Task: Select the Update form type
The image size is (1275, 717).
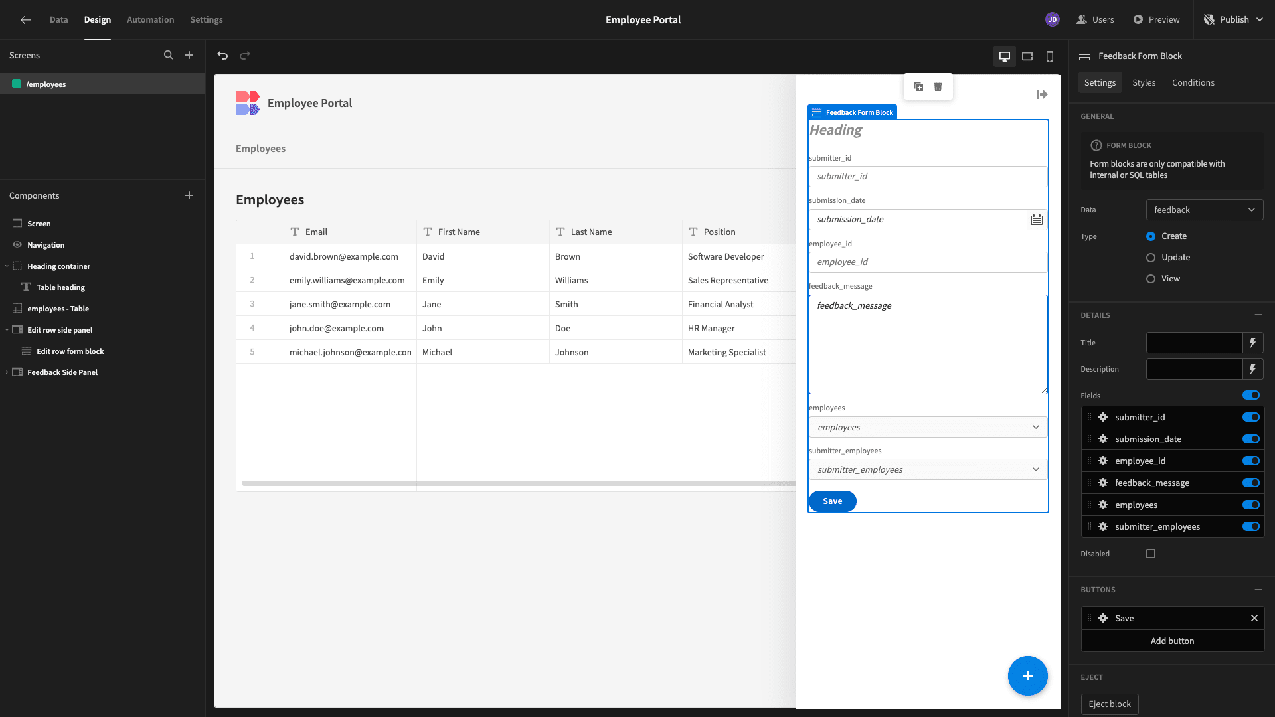Action: pos(1151,258)
